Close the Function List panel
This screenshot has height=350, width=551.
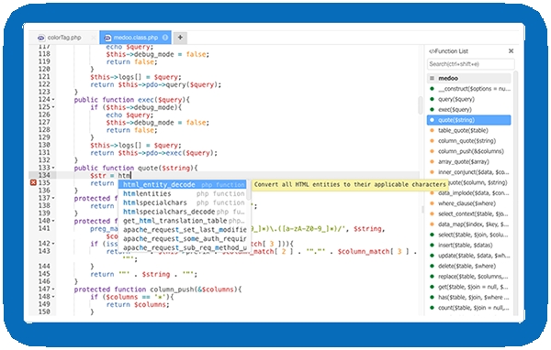pos(511,51)
